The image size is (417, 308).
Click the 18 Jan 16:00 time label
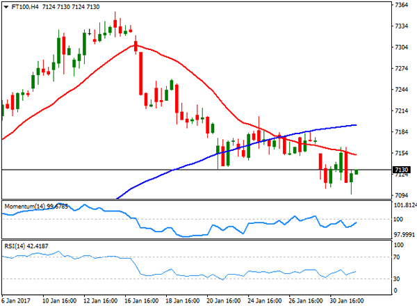tap(182, 301)
